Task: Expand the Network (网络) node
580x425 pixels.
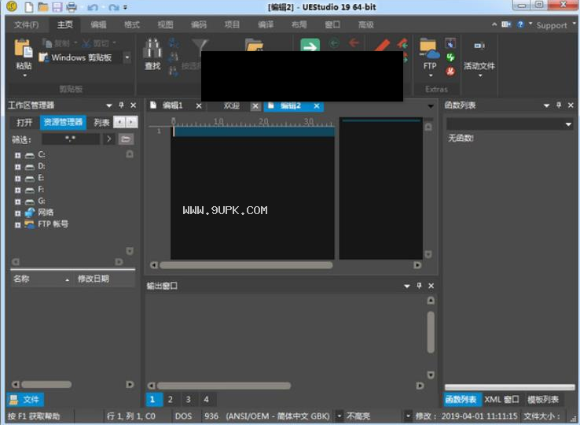Action: click(x=17, y=213)
